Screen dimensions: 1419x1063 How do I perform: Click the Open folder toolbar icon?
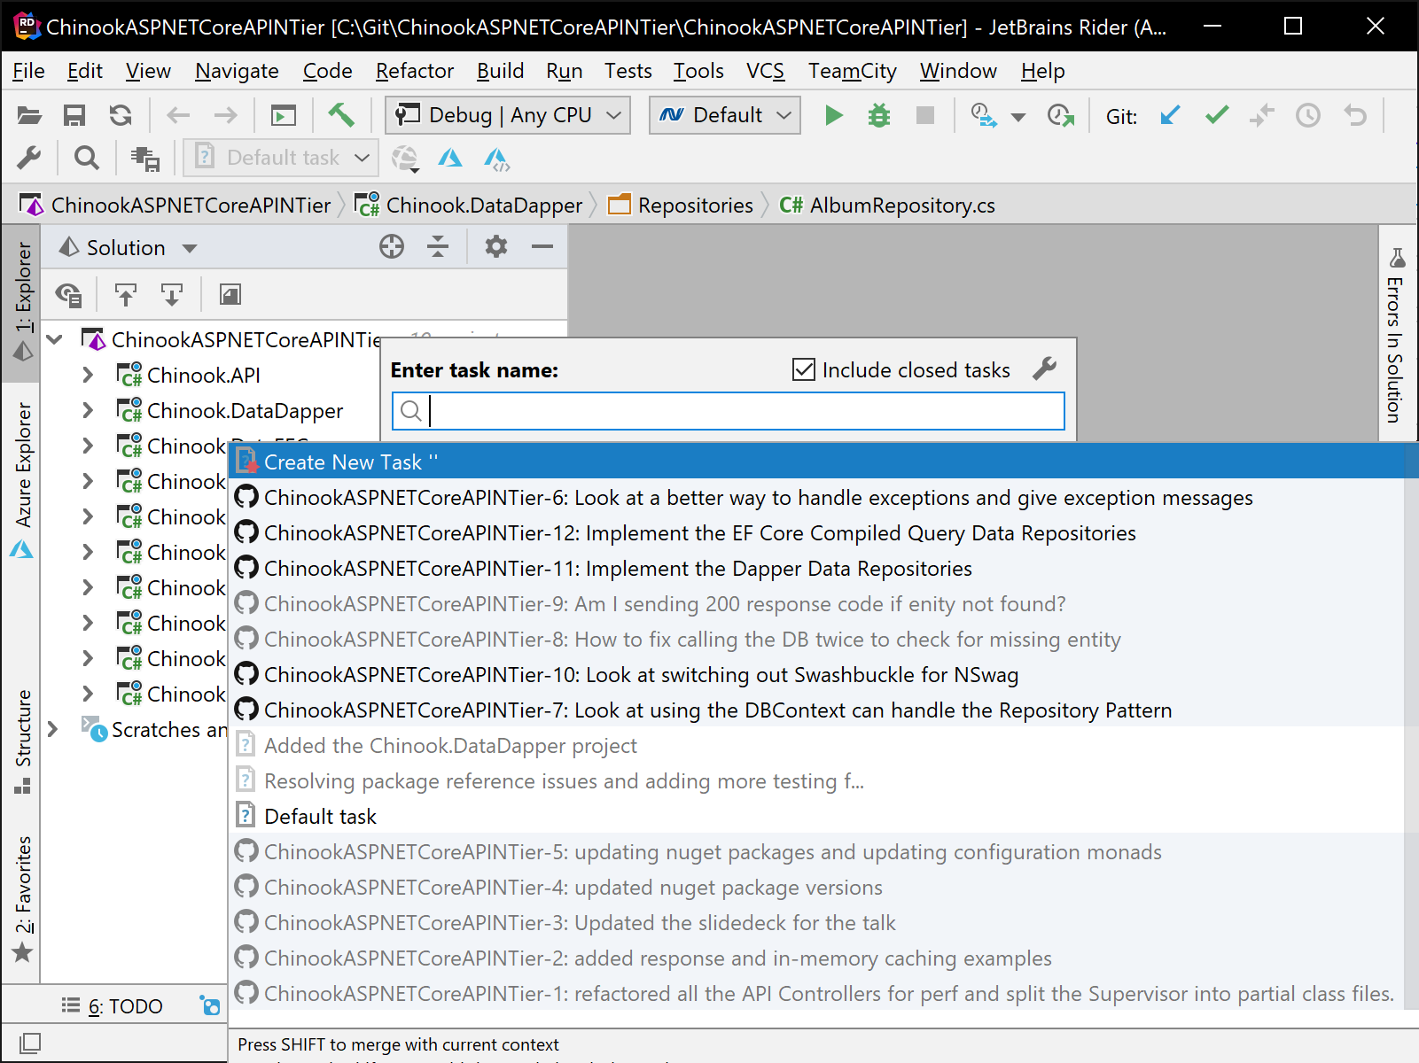(29, 115)
